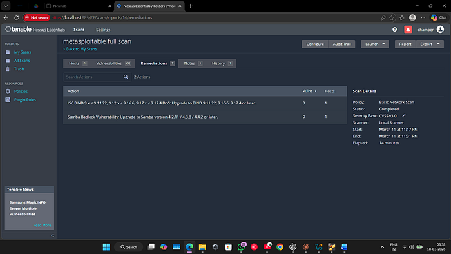Open ChatGPT from the taskbar

click(293, 247)
